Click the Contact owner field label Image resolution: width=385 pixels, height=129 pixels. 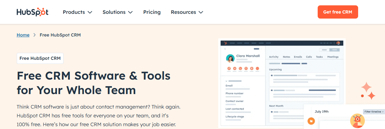pos(235,101)
